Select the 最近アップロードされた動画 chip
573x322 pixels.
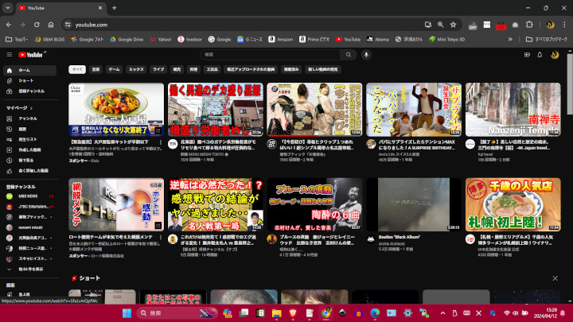(251, 69)
